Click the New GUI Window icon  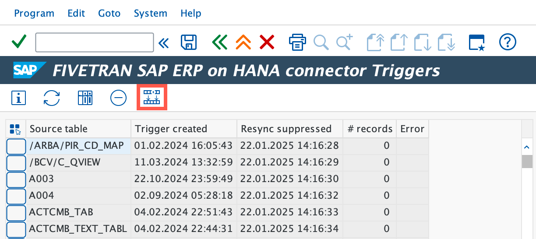point(477,42)
